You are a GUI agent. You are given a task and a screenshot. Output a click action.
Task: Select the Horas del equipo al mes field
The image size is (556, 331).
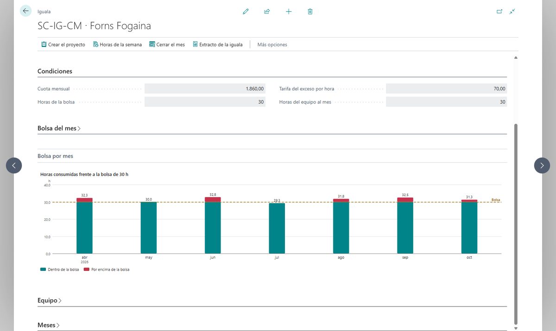(446, 102)
